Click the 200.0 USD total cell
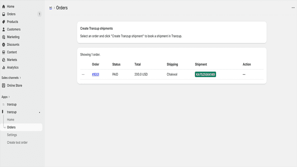297x167 pixels. tap(141, 75)
